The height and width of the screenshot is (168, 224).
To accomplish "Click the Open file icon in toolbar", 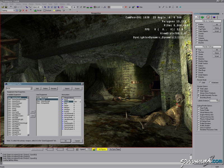I will 3,7.
